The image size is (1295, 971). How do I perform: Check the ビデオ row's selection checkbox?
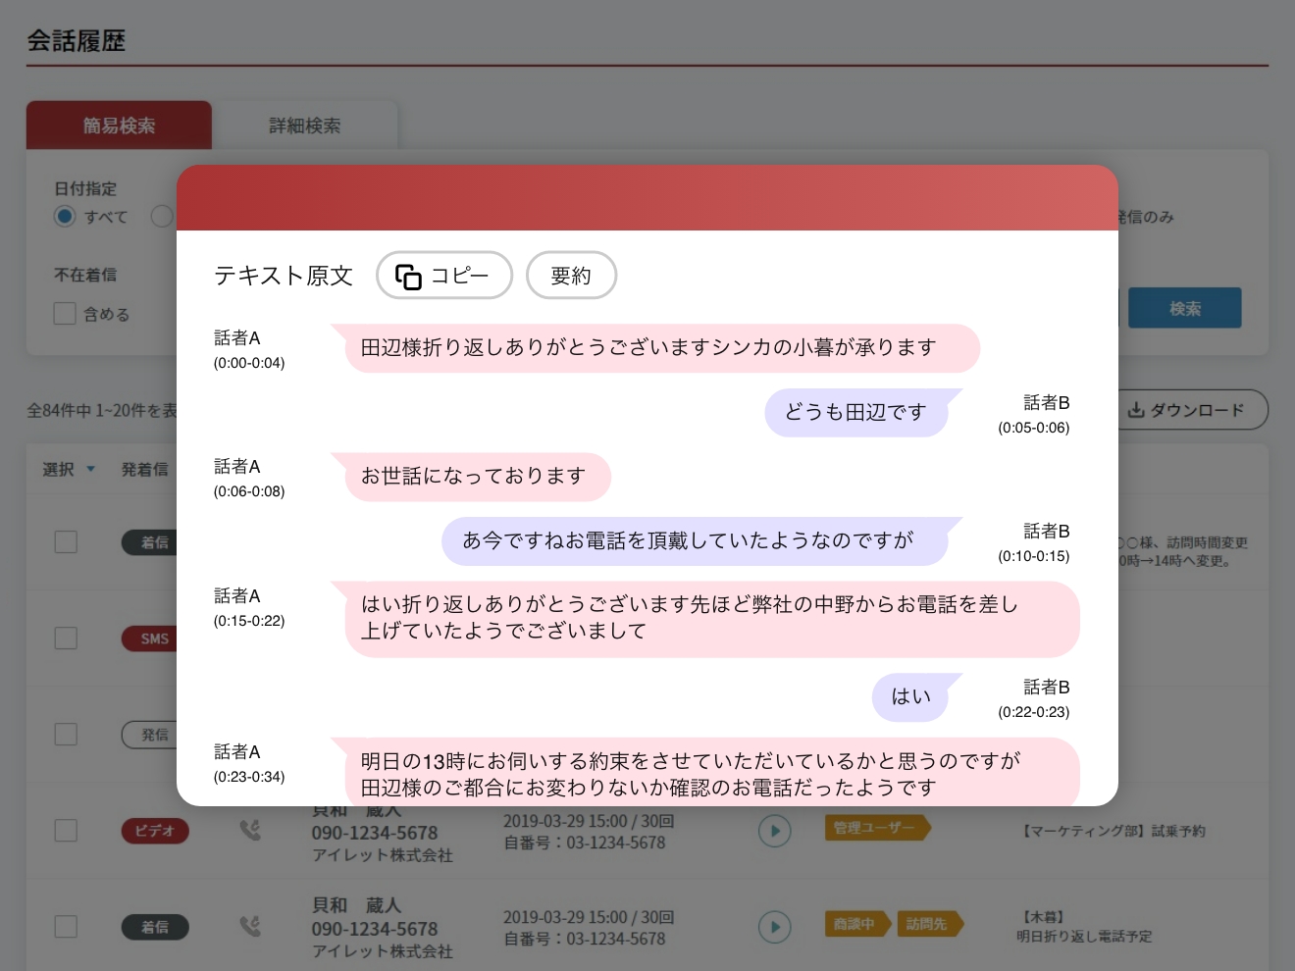(66, 831)
